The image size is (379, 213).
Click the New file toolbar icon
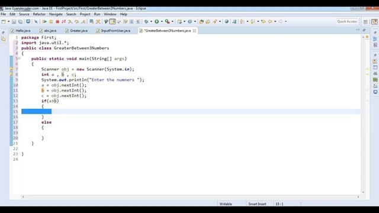(x=4, y=21)
